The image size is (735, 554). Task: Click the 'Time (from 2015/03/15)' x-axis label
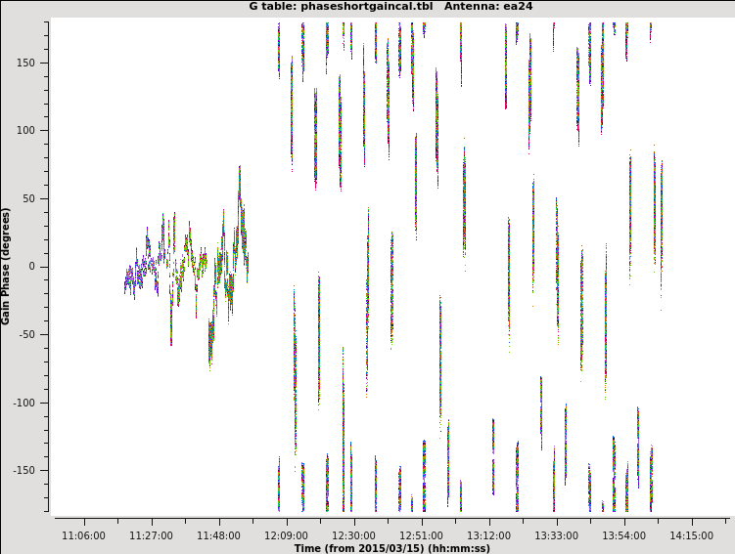coord(391,548)
